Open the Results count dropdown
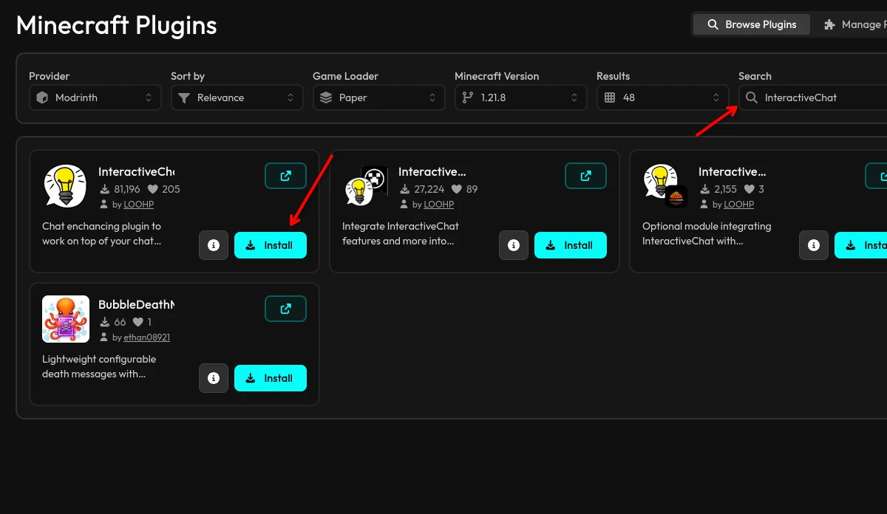The width and height of the screenshot is (887, 514). tap(663, 97)
